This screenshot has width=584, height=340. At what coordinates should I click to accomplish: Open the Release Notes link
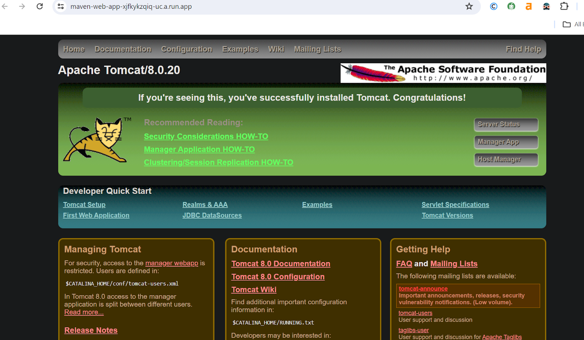coord(91,330)
